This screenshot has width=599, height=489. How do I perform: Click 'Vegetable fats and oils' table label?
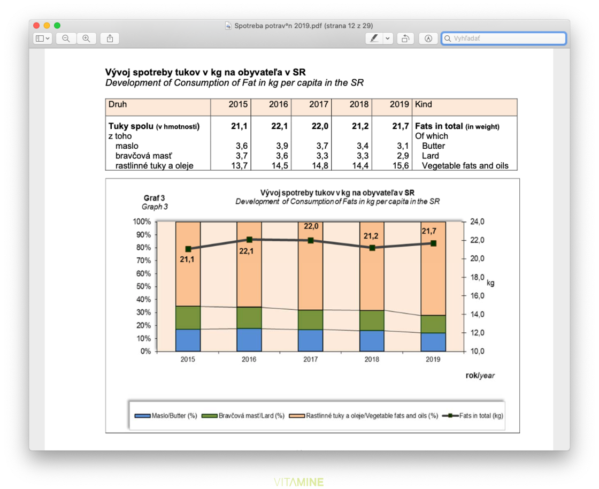pos(465,166)
